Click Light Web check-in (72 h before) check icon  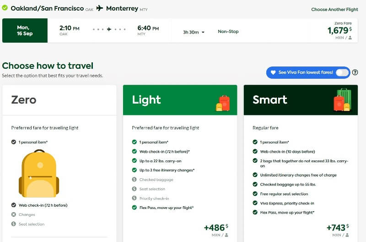[134, 151]
